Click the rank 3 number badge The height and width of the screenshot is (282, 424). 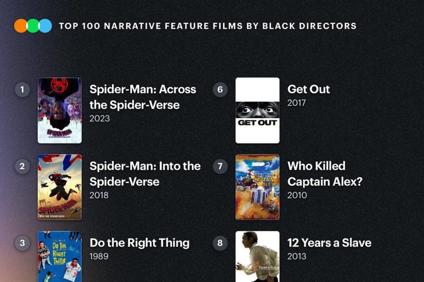pos(22,243)
